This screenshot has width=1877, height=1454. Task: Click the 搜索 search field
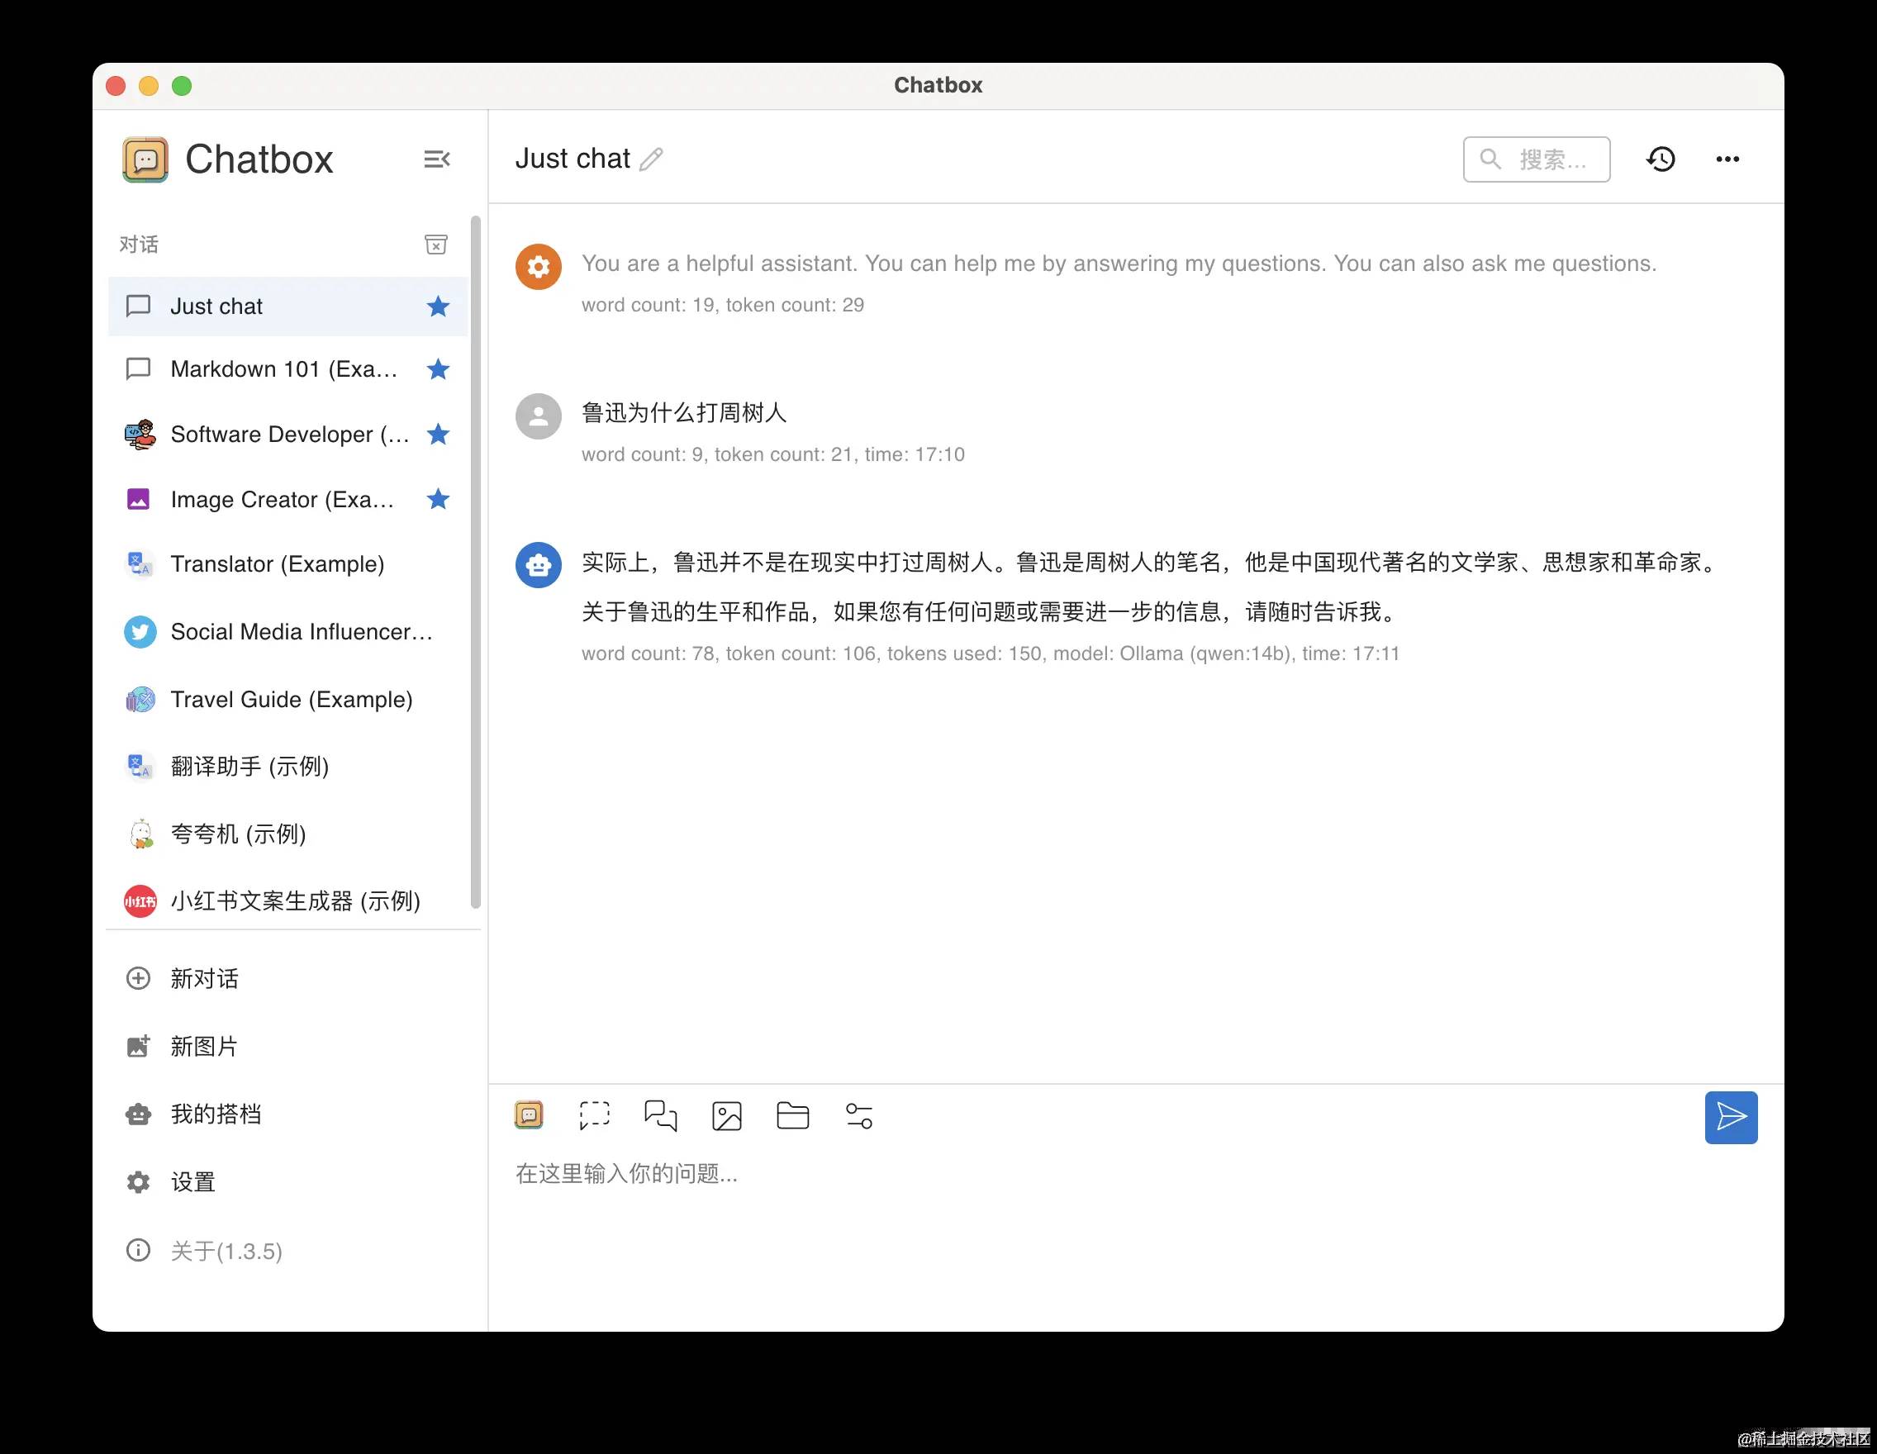(x=1536, y=159)
